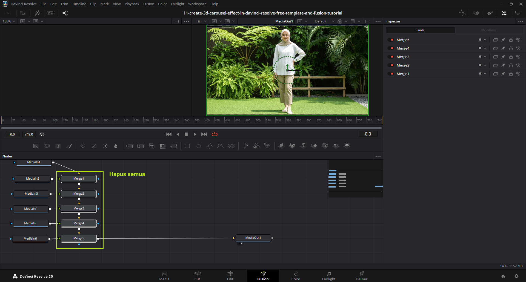Click the Paint brush tool icon
This screenshot has height=282, width=526.
pos(69,146)
